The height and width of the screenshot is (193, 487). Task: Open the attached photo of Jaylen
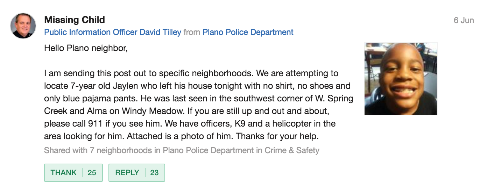pos(401,79)
